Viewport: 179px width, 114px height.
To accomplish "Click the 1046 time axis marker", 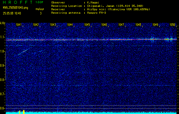I will coord(104,25).
